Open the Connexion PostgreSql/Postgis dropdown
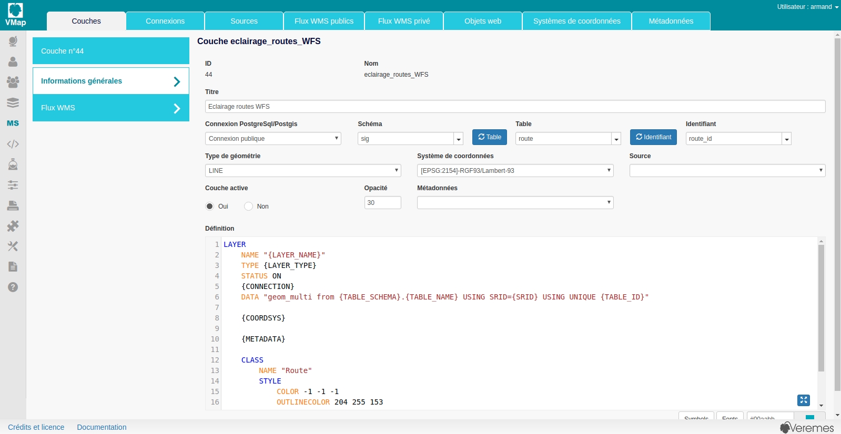 point(273,139)
